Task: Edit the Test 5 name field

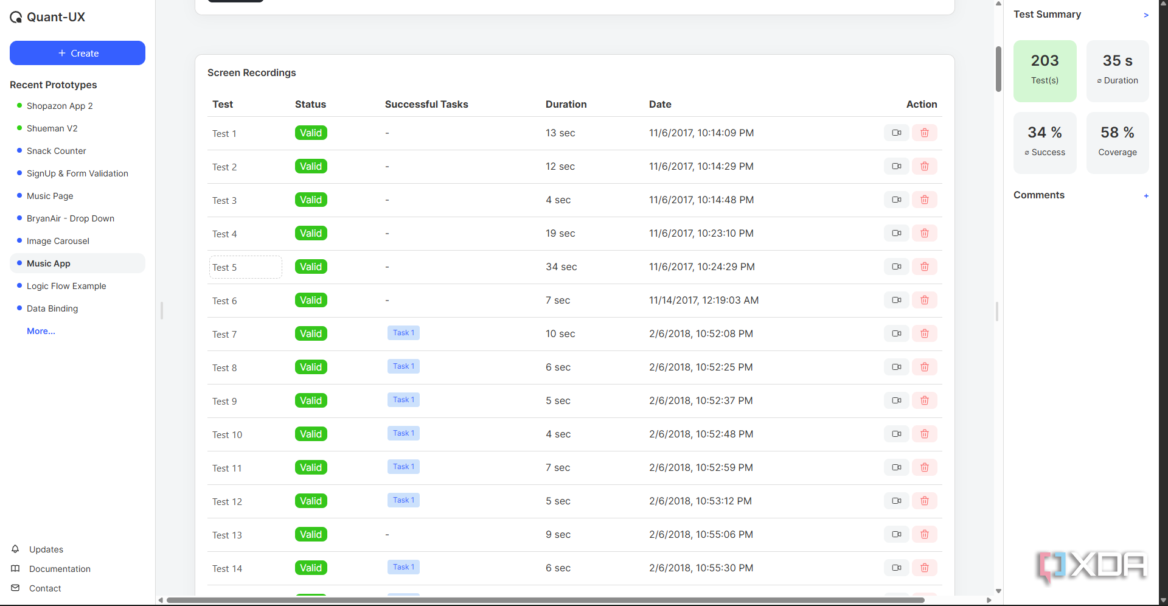Action: pyautogui.click(x=246, y=267)
